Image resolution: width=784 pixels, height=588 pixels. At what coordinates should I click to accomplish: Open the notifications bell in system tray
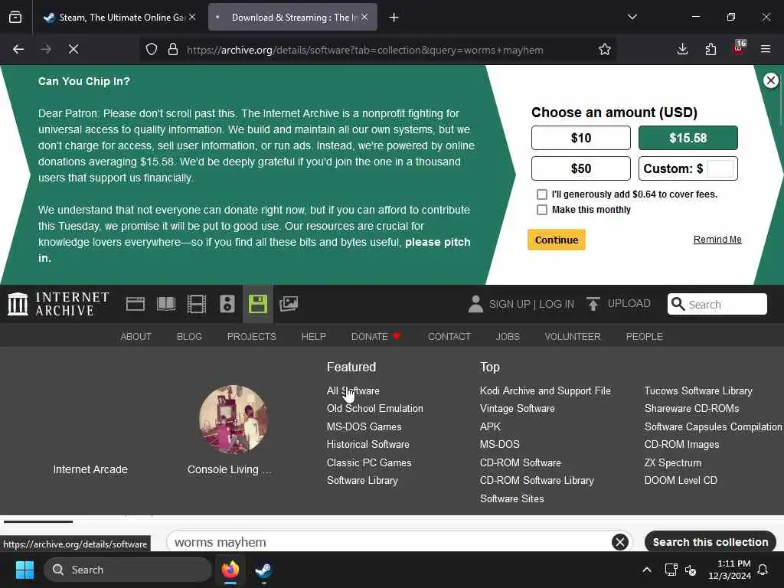coord(763,570)
